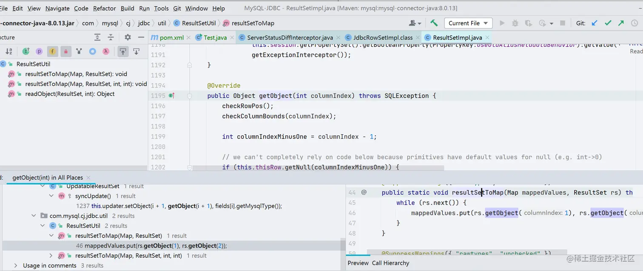Click Git Push green arrow
The height and width of the screenshot is (271, 643).
click(x=622, y=23)
